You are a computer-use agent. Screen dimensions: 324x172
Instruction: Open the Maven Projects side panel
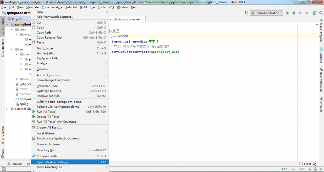click(321, 31)
